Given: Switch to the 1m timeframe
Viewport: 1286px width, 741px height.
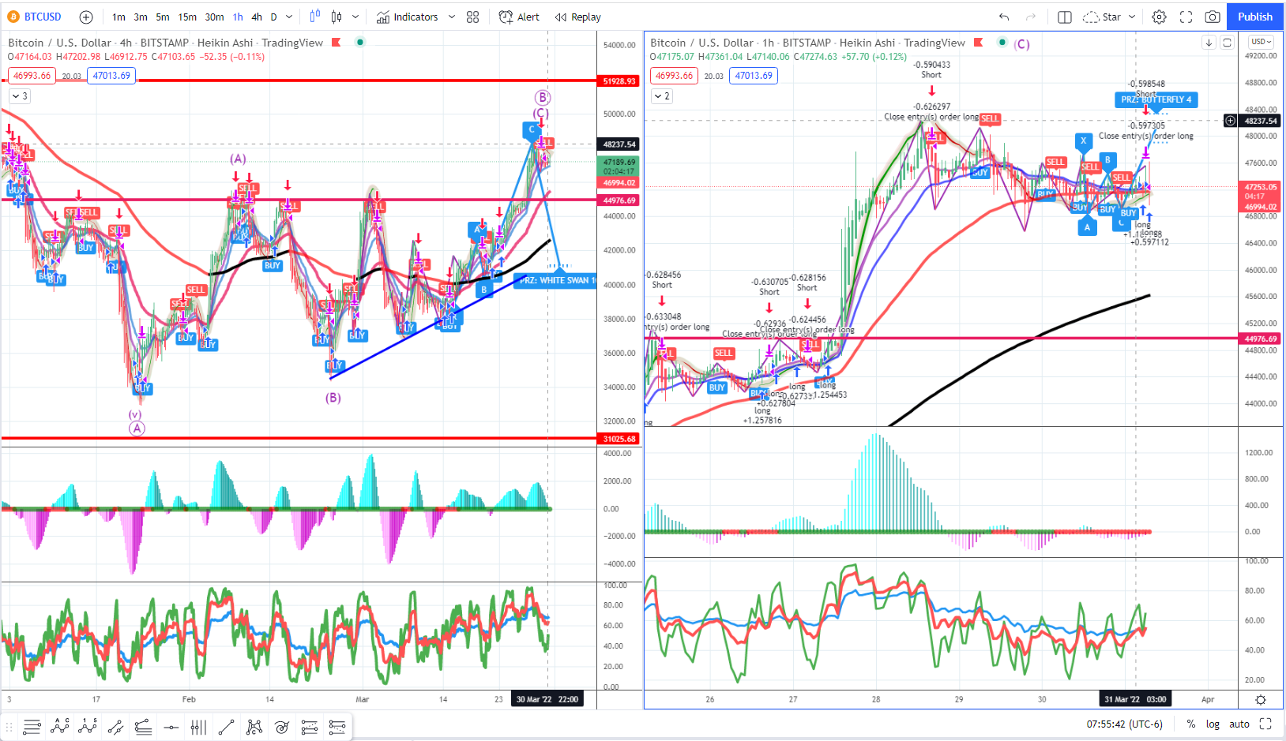Looking at the screenshot, I should point(118,17).
